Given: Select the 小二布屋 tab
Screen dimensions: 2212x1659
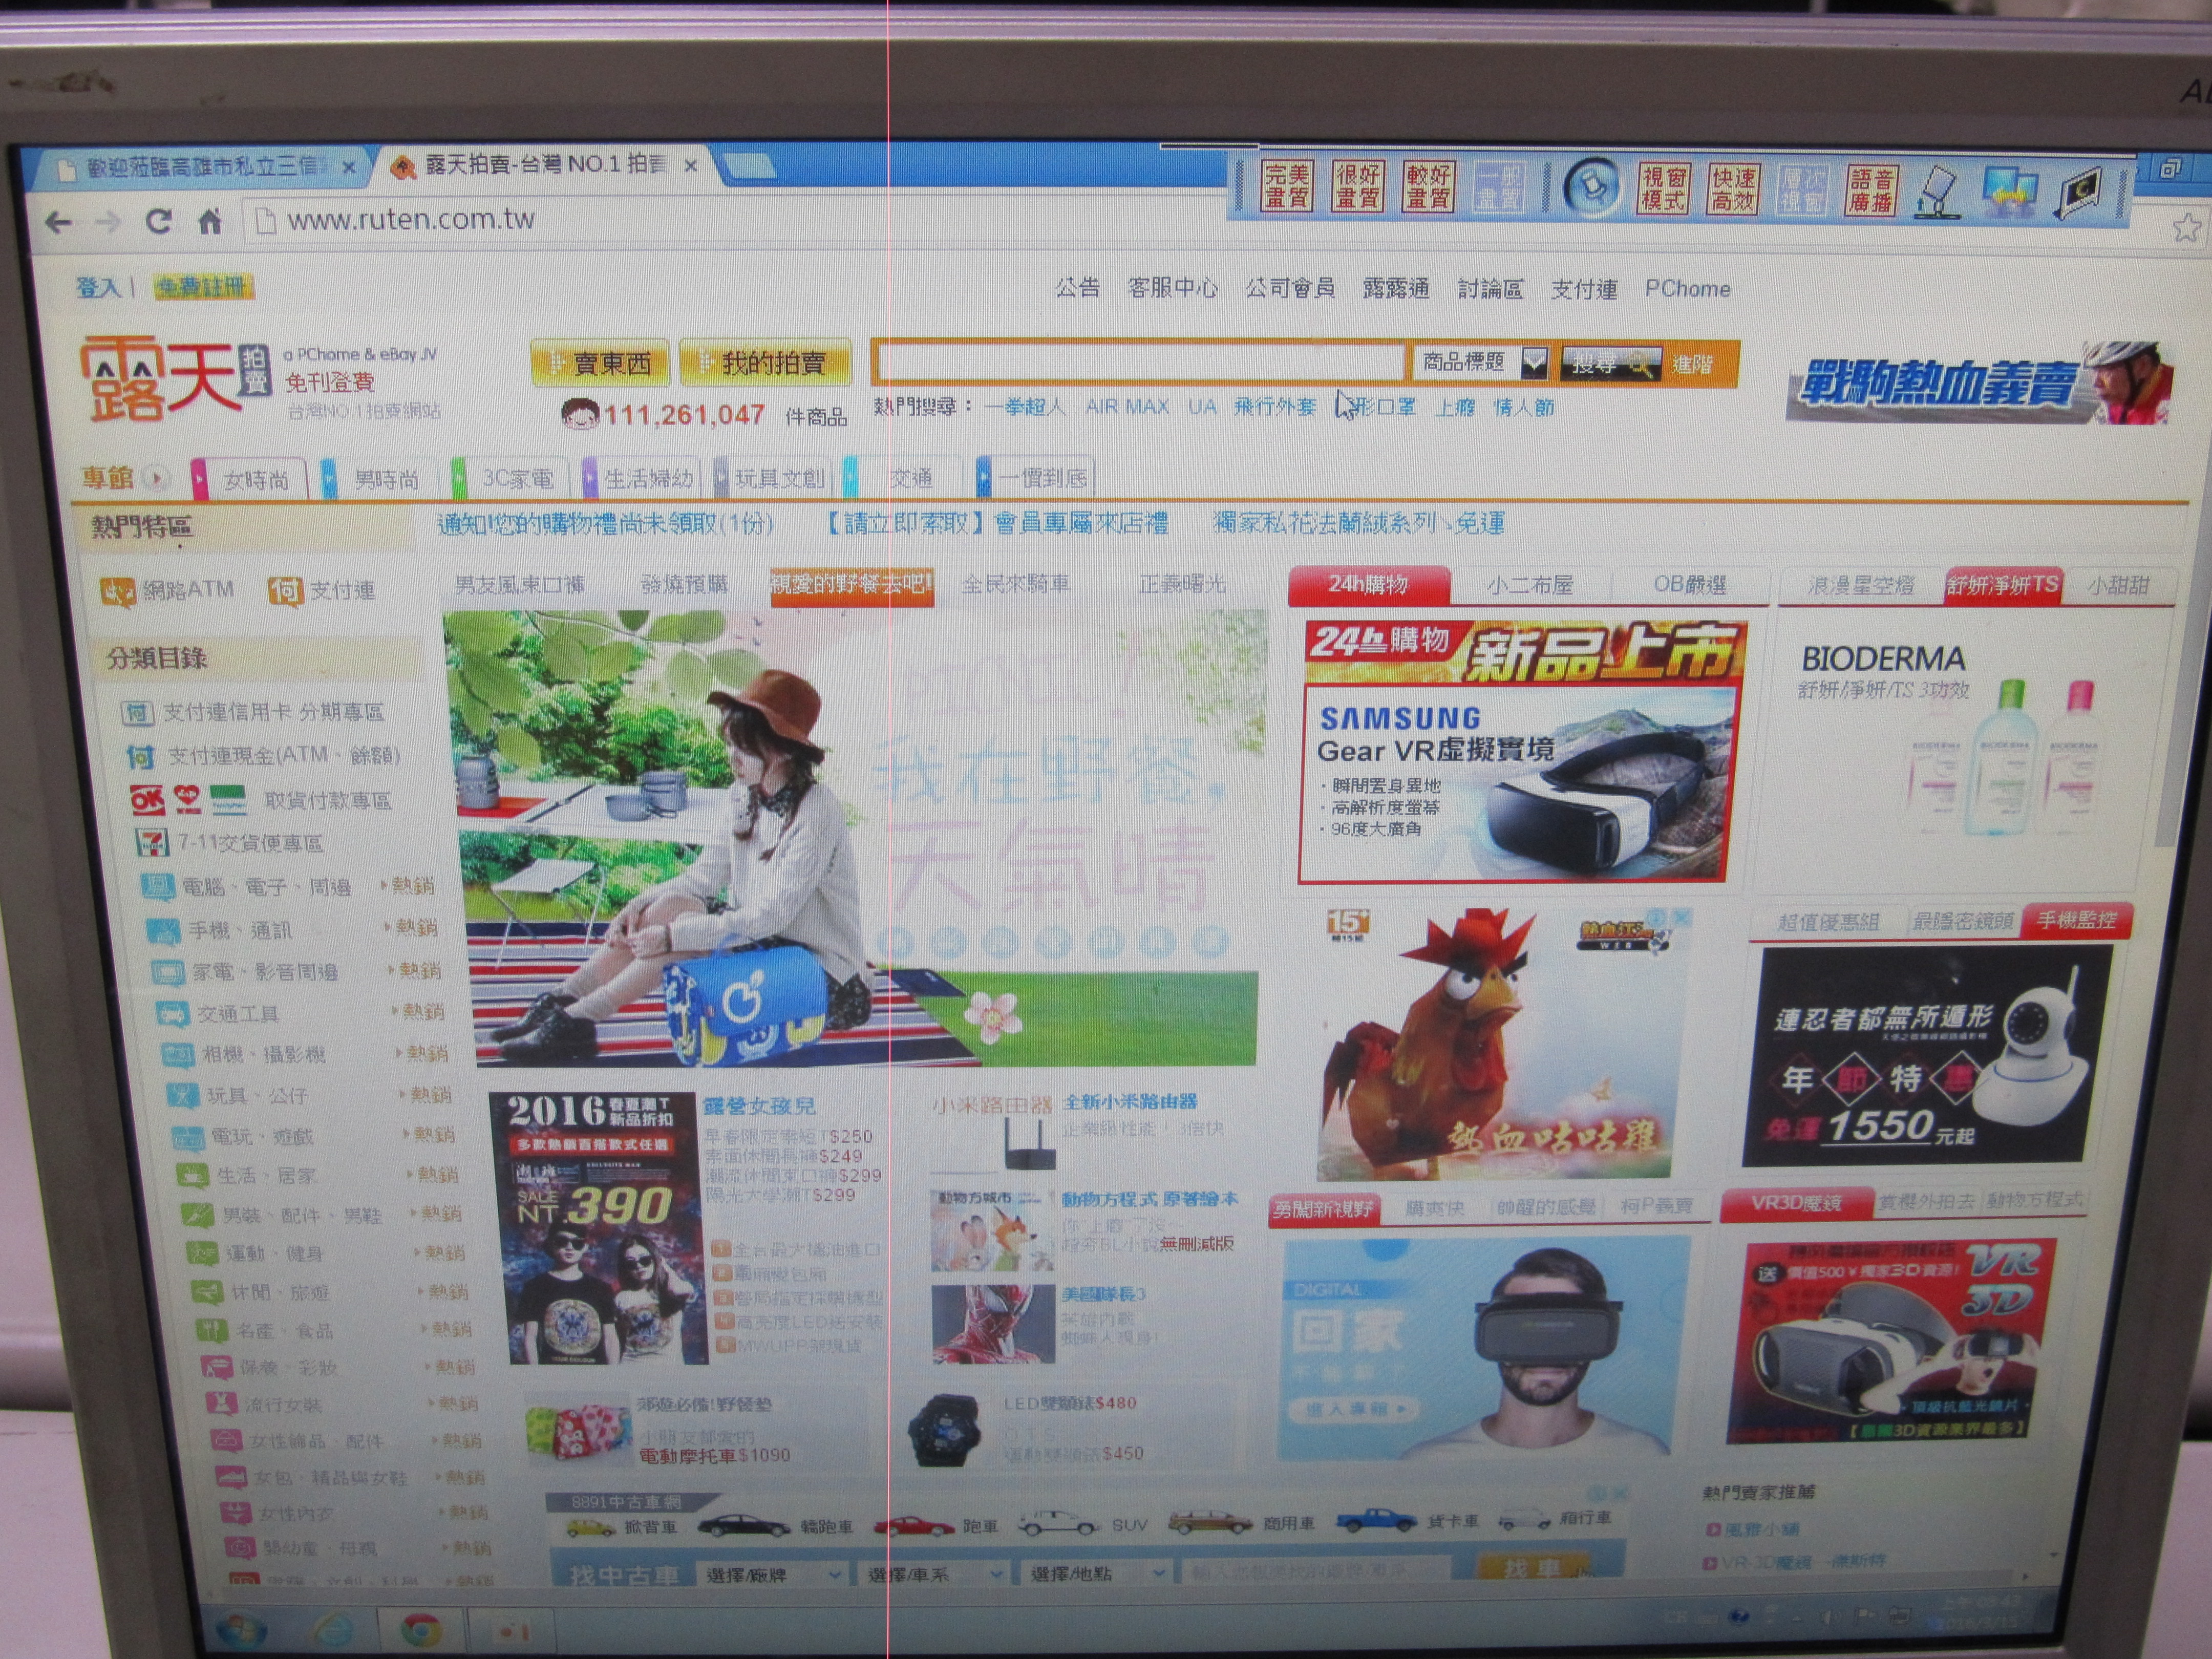Looking at the screenshot, I should (1529, 585).
